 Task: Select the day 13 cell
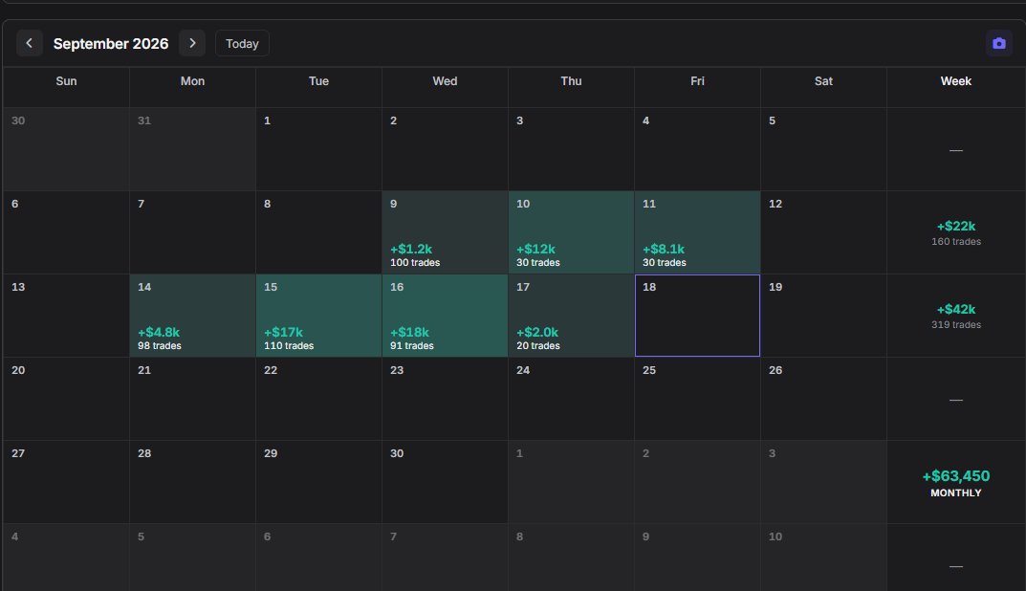[66, 316]
